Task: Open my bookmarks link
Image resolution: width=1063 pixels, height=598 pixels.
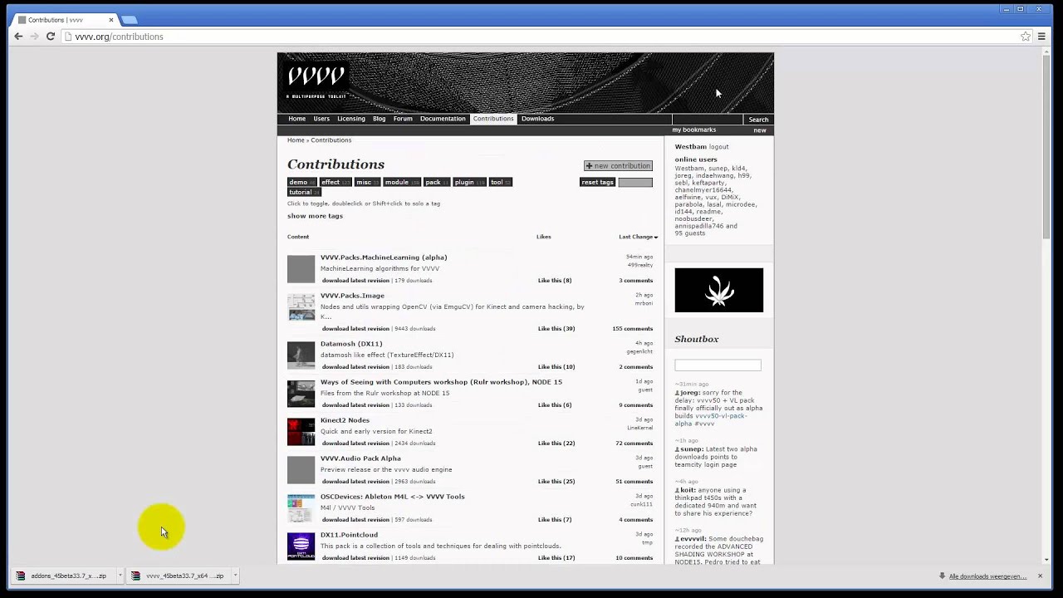Action: pos(693,130)
